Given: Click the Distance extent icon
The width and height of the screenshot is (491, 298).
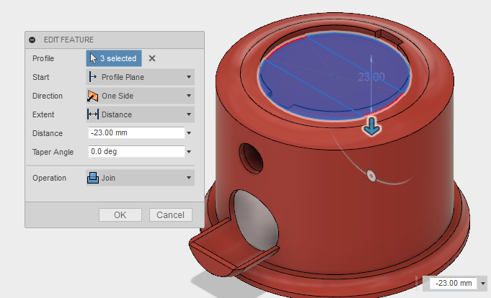Looking at the screenshot, I should (x=93, y=114).
